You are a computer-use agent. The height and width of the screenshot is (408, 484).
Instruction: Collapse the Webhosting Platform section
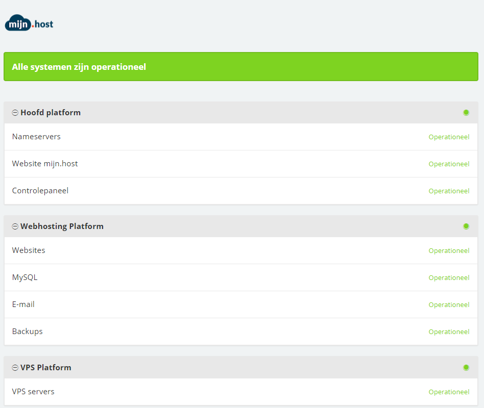coord(15,226)
